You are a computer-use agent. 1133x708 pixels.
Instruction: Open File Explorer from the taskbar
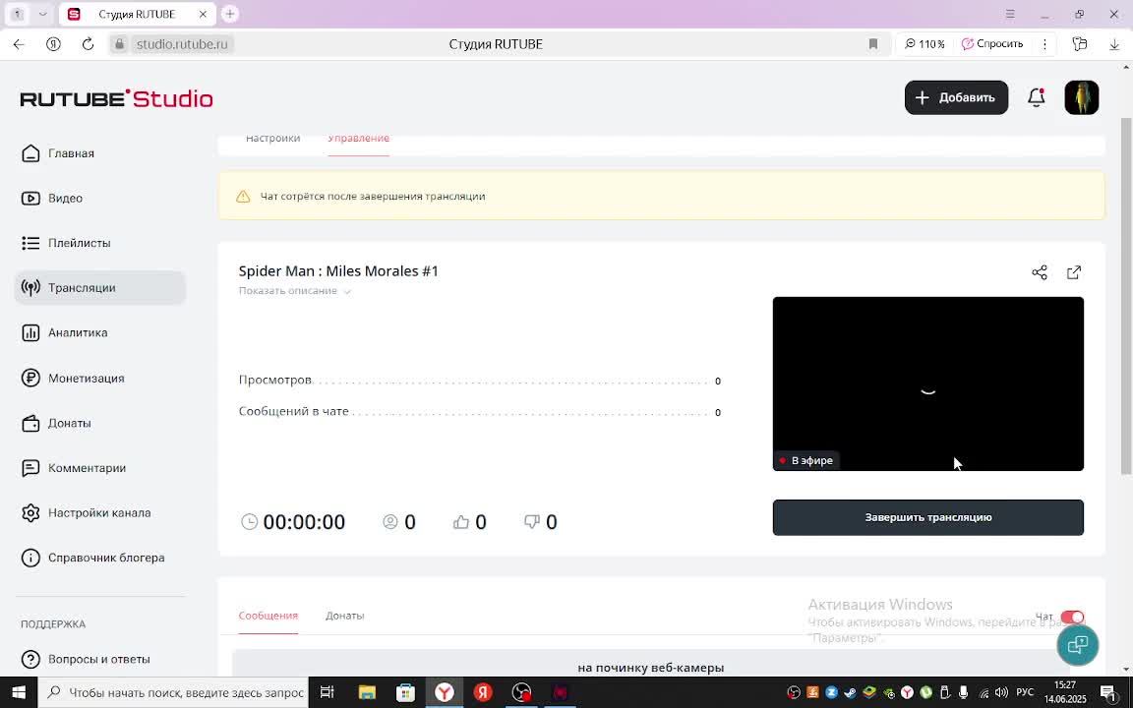click(x=367, y=693)
